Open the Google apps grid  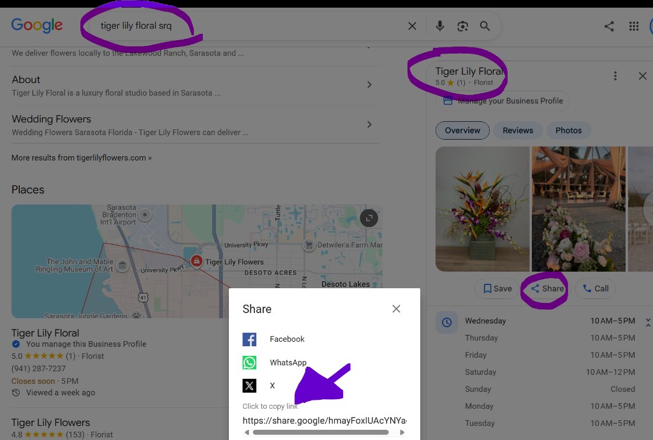pos(633,26)
